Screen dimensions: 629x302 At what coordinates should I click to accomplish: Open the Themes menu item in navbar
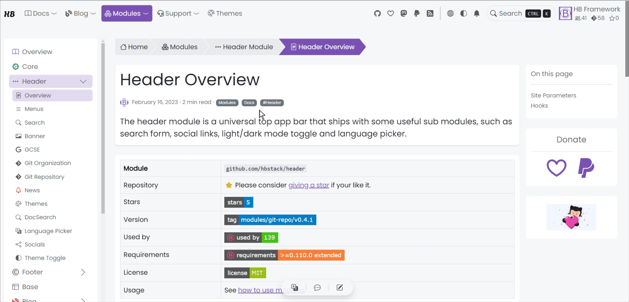(x=225, y=14)
